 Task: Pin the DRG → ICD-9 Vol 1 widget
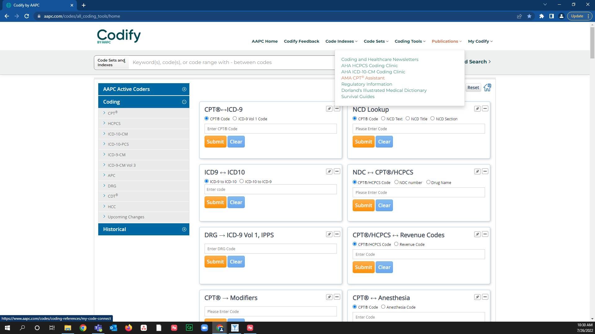click(329, 234)
